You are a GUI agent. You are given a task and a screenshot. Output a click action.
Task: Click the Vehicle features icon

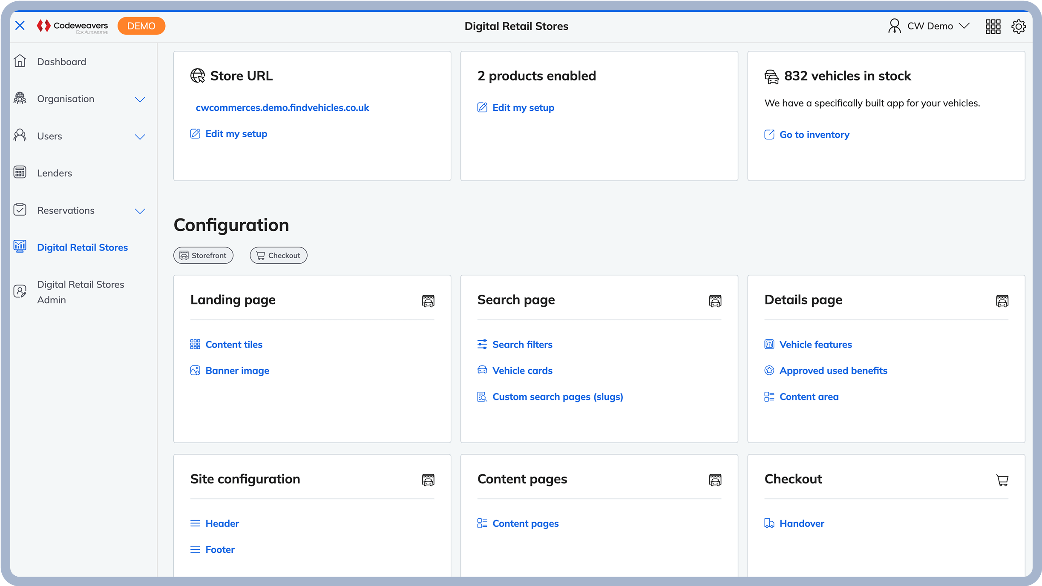(769, 344)
